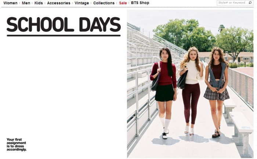
Task: Click the search magnifier icon
Action: pos(250,3)
